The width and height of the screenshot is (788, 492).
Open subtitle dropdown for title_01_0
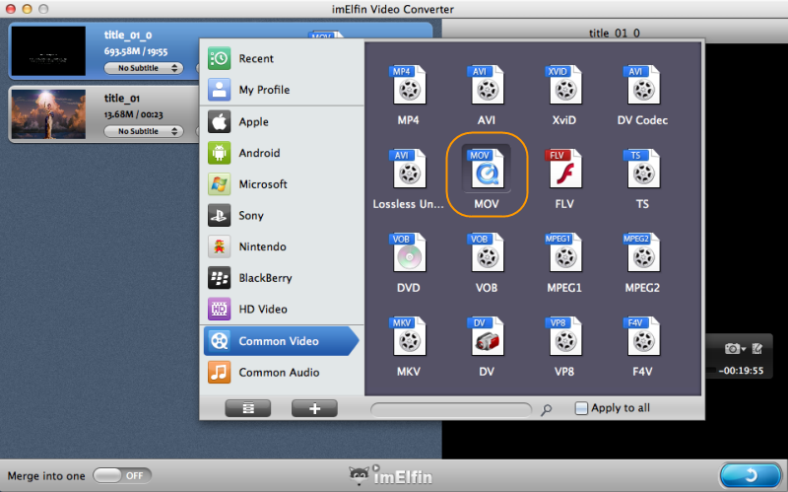point(144,68)
